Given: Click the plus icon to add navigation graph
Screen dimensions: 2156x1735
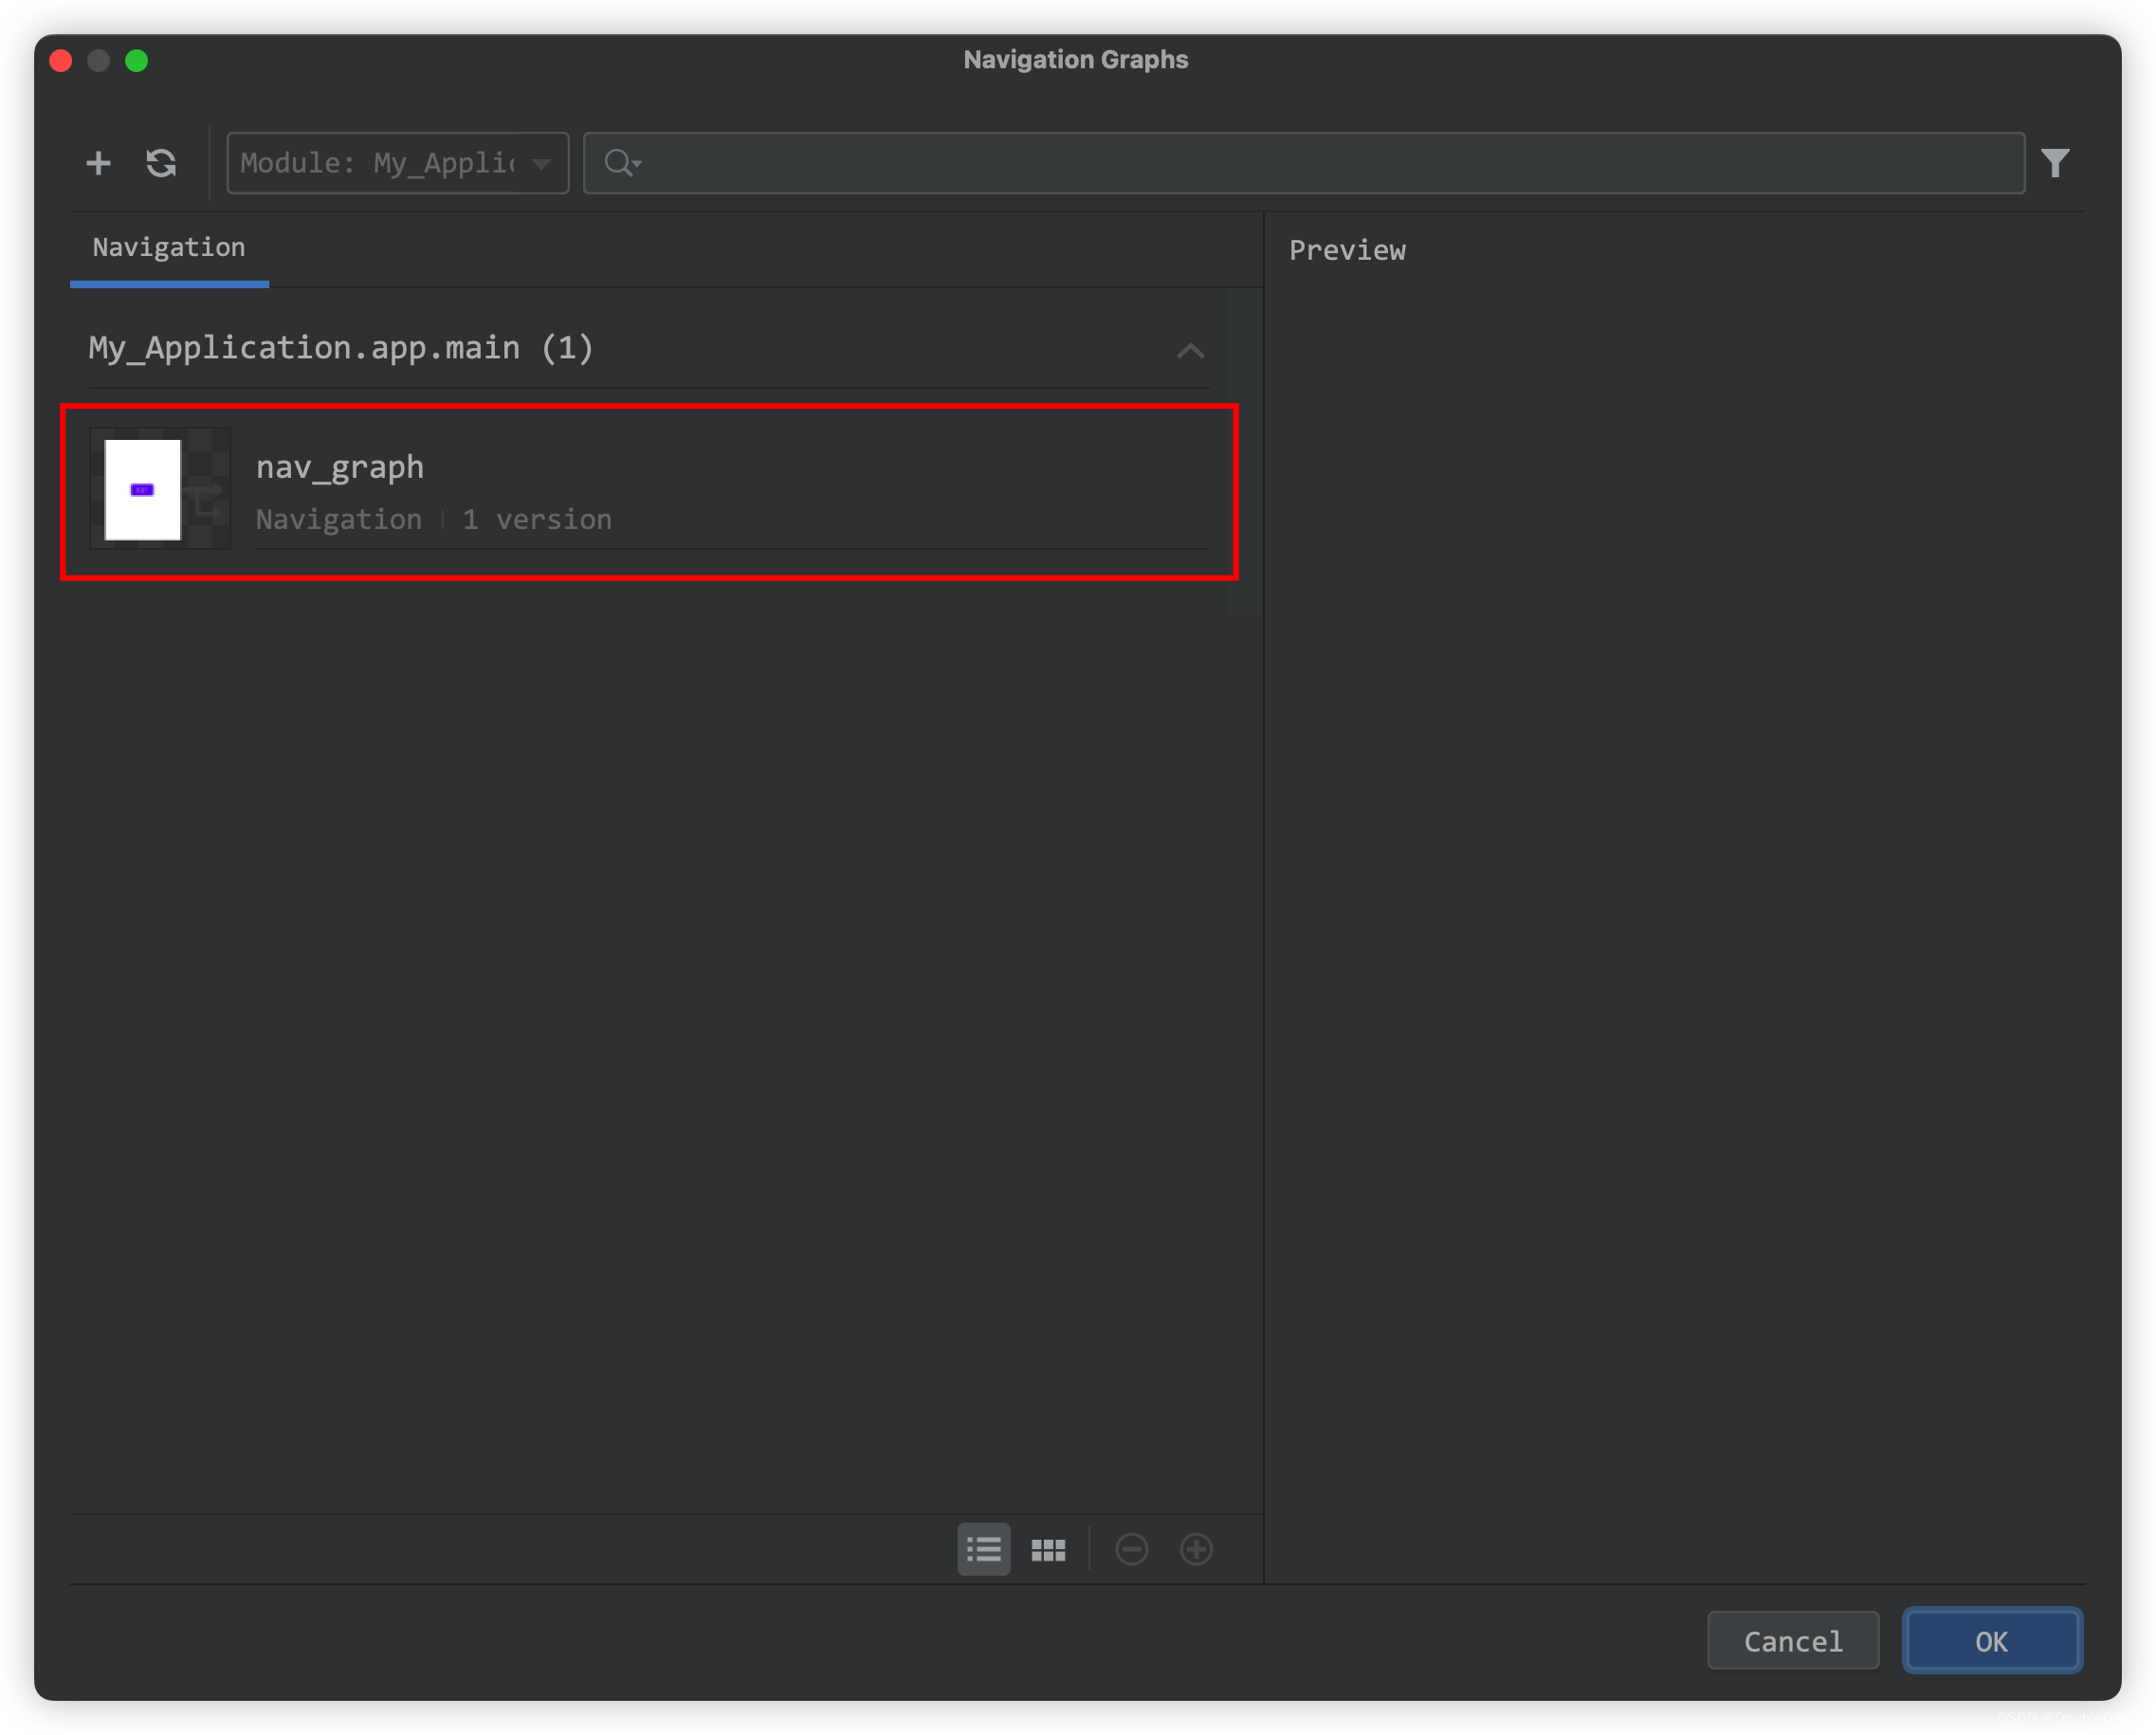Looking at the screenshot, I should (x=98, y=162).
